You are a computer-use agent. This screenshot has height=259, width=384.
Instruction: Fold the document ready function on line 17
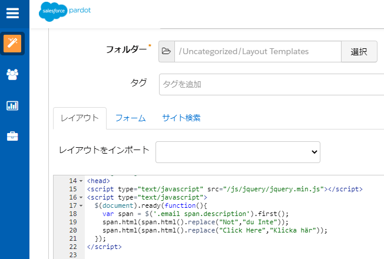tap(81, 205)
